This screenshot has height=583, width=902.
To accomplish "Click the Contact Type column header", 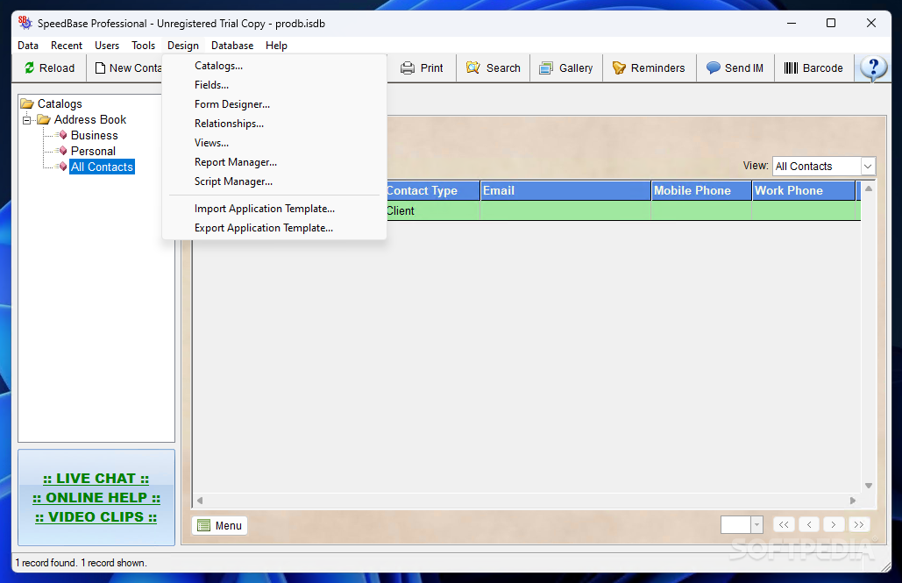I will (433, 190).
